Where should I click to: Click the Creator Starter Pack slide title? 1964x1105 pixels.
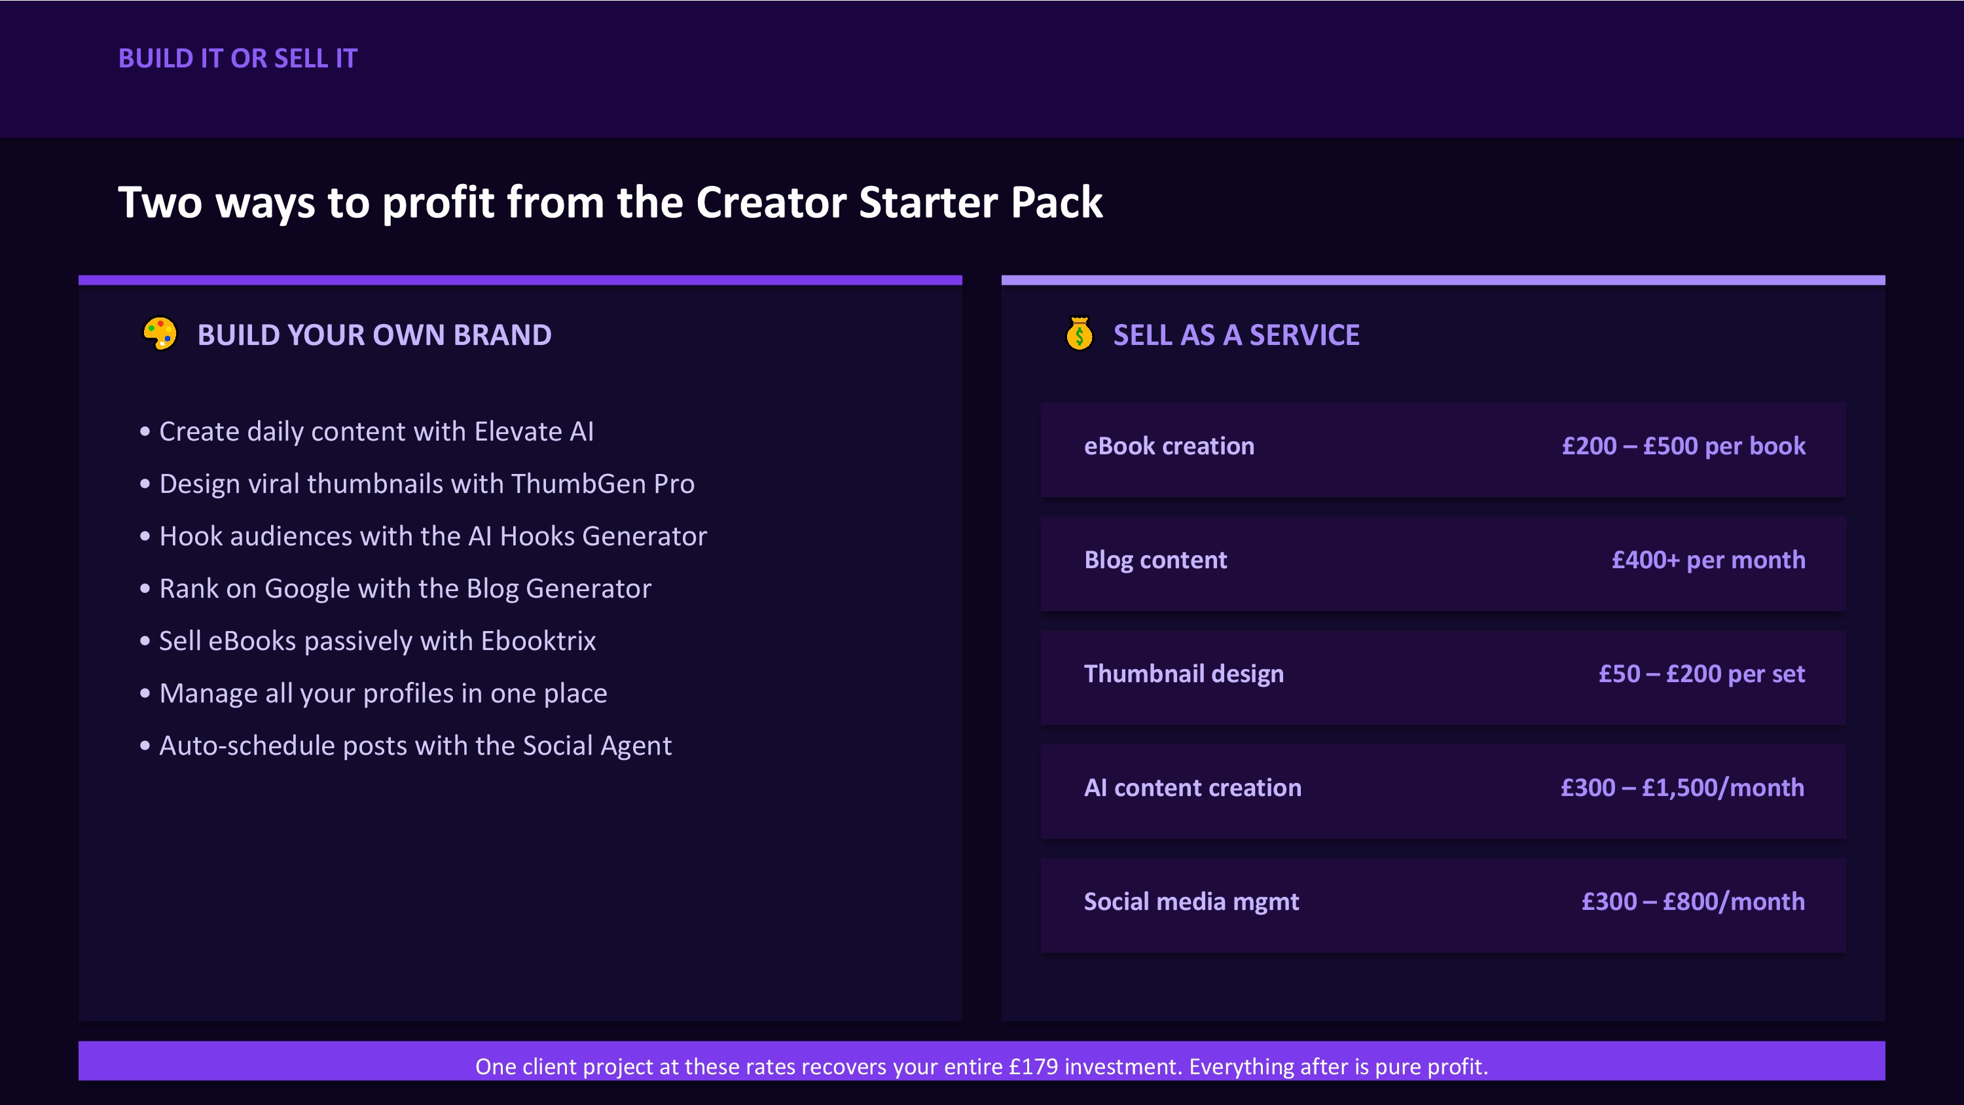[610, 202]
